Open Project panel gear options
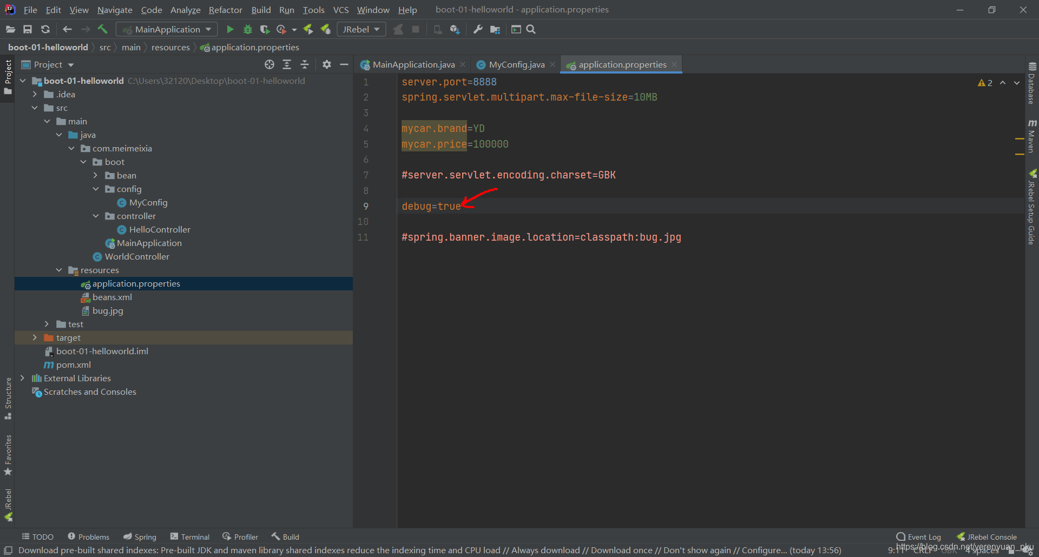The width and height of the screenshot is (1039, 557). pyautogui.click(x=327, y=64)
